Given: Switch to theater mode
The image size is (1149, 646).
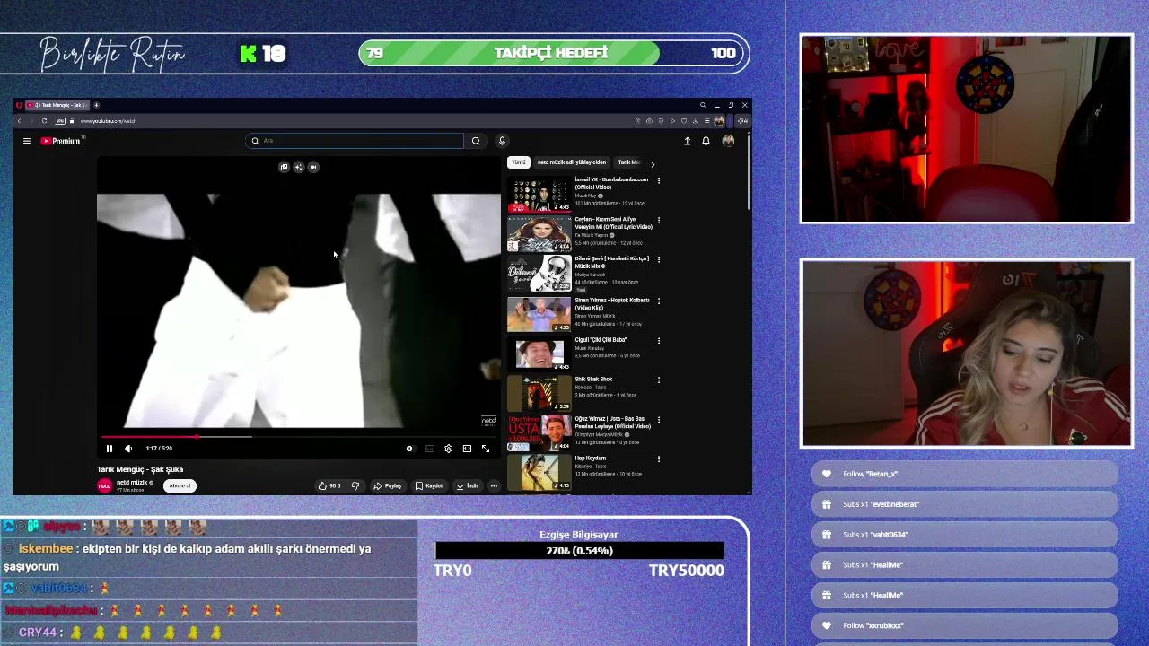Looking at the screenshot, I should click(467, 449).
